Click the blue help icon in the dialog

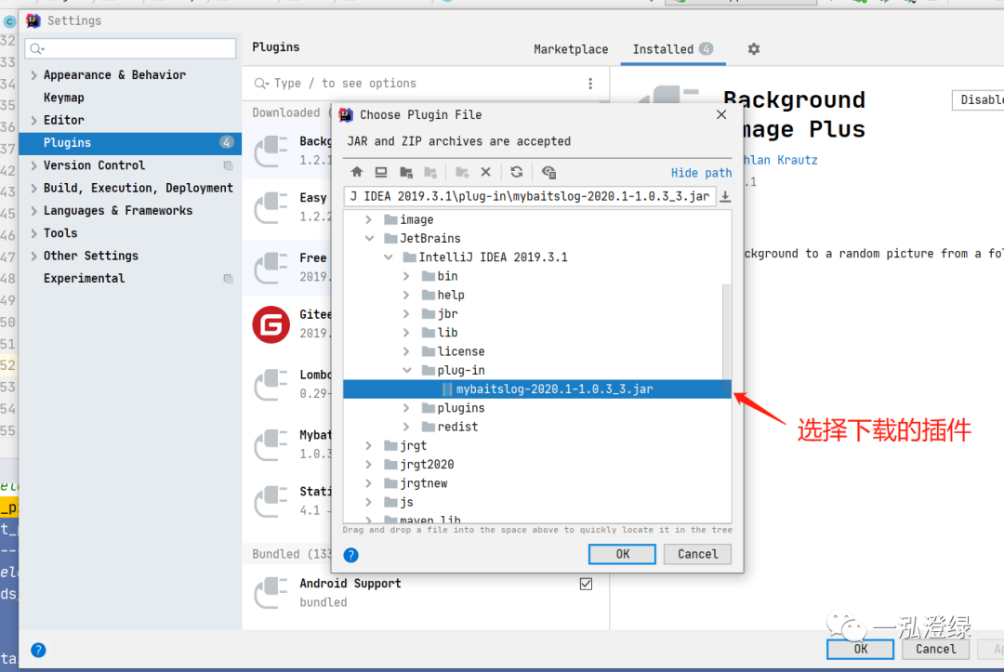coord(350,554)
